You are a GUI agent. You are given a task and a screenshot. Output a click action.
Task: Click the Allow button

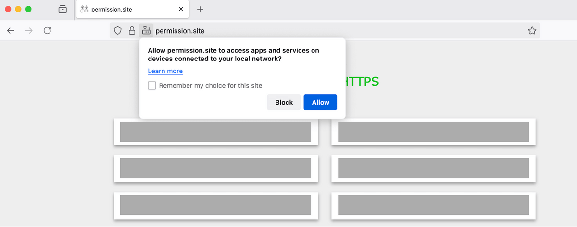point(320,102)
